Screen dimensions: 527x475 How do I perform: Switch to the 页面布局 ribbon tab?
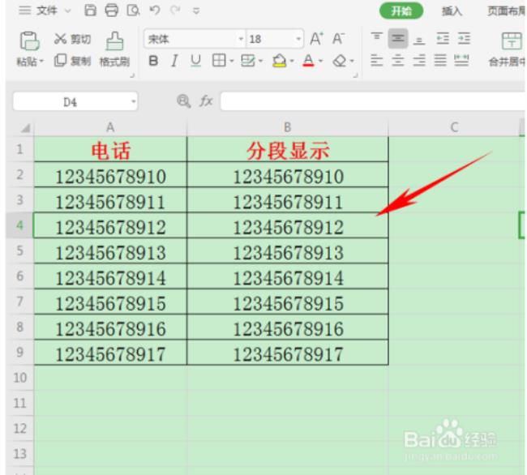click(x=506, y=11)
